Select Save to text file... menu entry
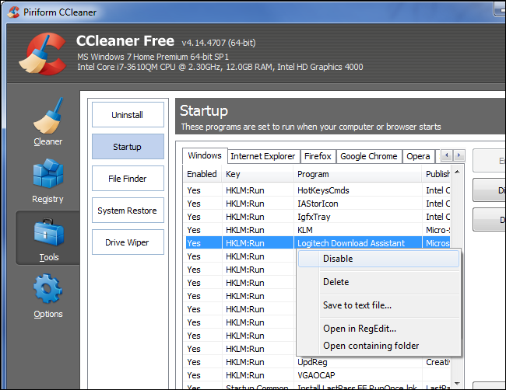This screenshot has height=390, width=506. coord(378,305)
